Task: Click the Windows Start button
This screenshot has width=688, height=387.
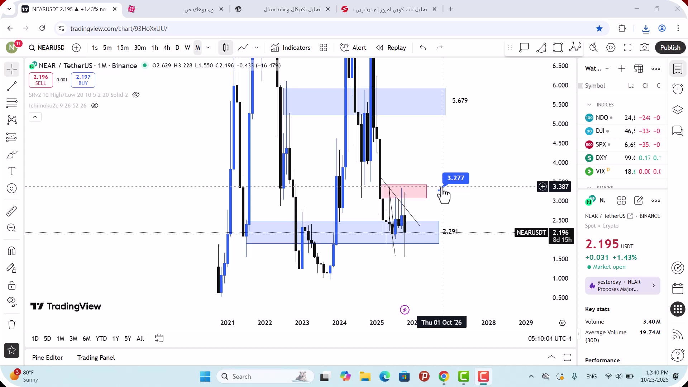Action: 205,377
